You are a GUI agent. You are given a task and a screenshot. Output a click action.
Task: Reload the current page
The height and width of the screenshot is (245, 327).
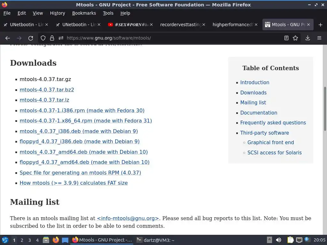click(31, 38)
